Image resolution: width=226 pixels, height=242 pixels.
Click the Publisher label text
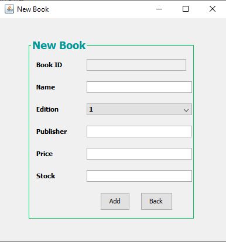click(52, 132)
